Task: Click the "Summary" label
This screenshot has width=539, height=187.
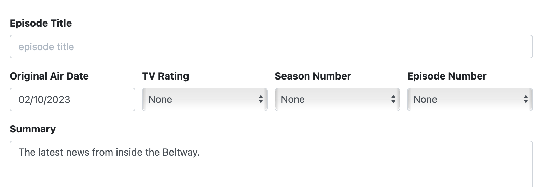Action: click(x=33, y=129)
